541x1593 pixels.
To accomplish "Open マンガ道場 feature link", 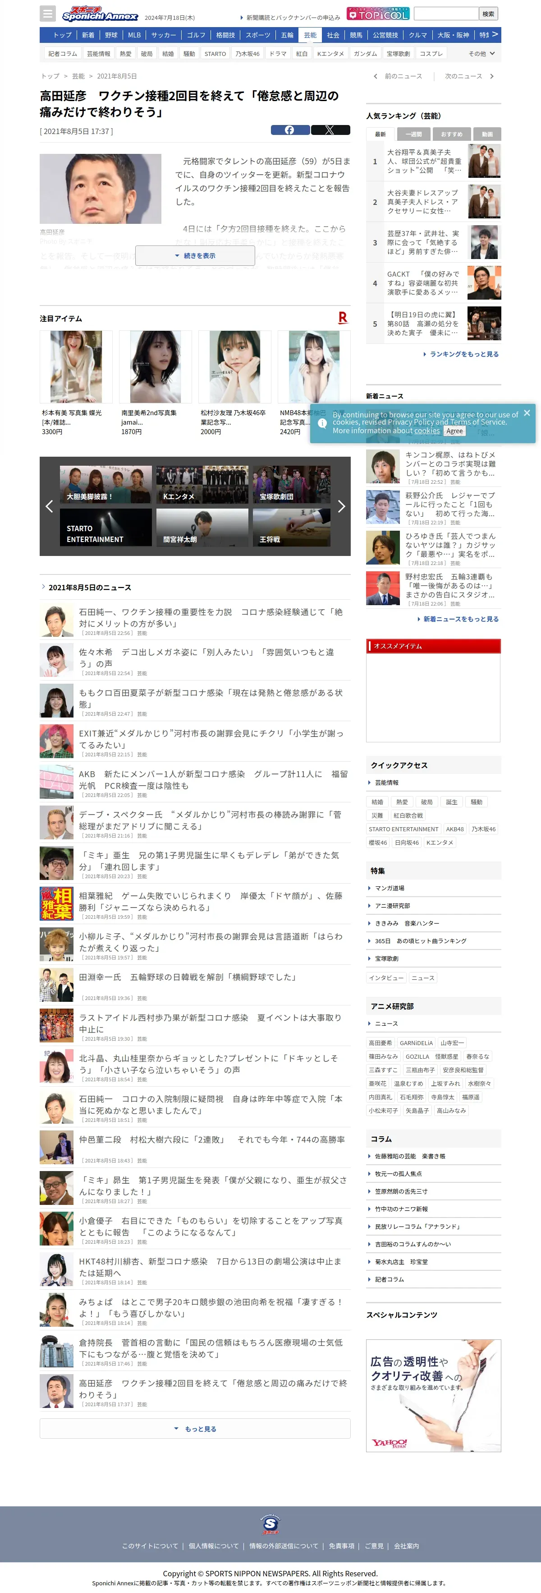I will click(x=389, y=888).
